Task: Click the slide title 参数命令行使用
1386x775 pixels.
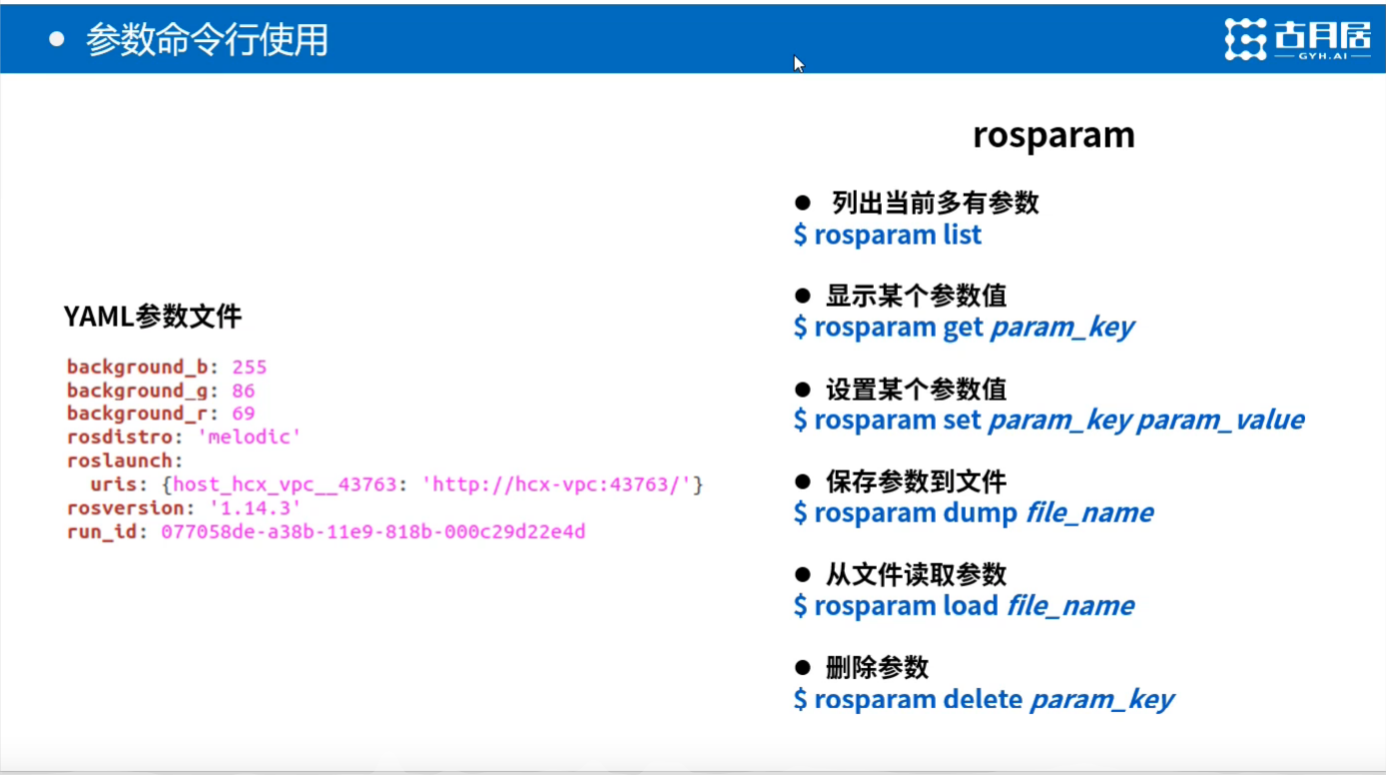Action: (207, 40)
